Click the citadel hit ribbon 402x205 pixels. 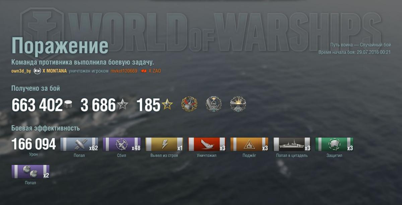tap(292, 144)
